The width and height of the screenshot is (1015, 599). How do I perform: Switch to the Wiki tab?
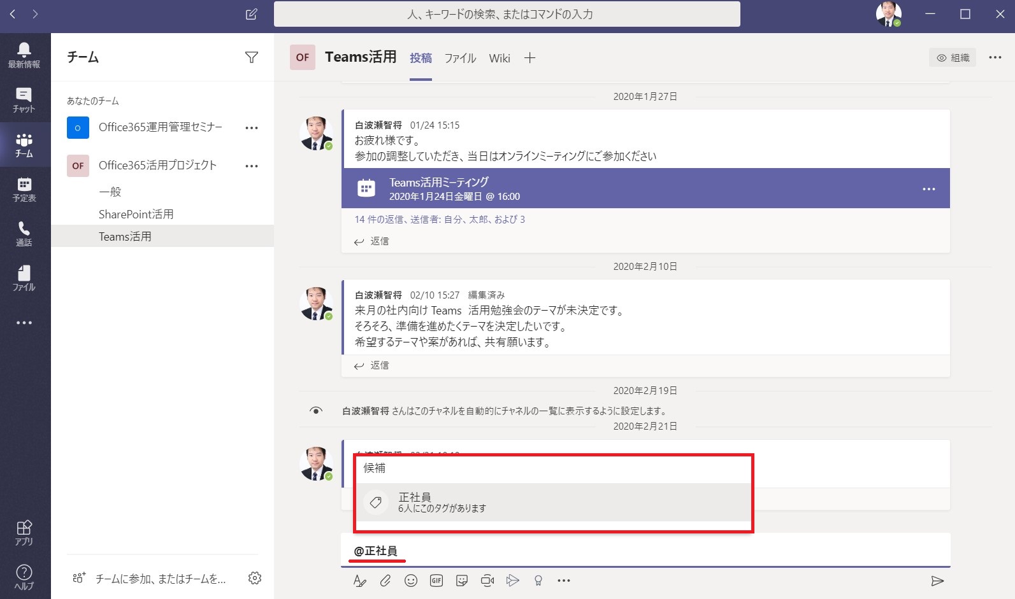click(500, 58)
